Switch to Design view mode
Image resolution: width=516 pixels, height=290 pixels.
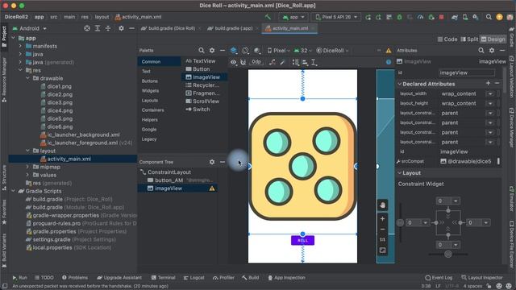[493, 39]
